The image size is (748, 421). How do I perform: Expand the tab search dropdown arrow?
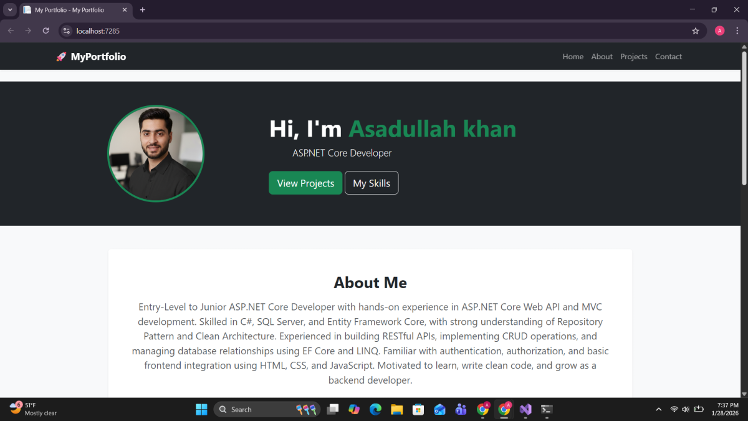(10, 10)
